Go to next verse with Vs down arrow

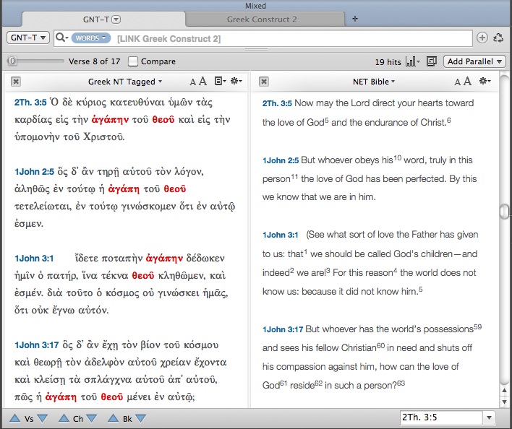pos(42,417)
